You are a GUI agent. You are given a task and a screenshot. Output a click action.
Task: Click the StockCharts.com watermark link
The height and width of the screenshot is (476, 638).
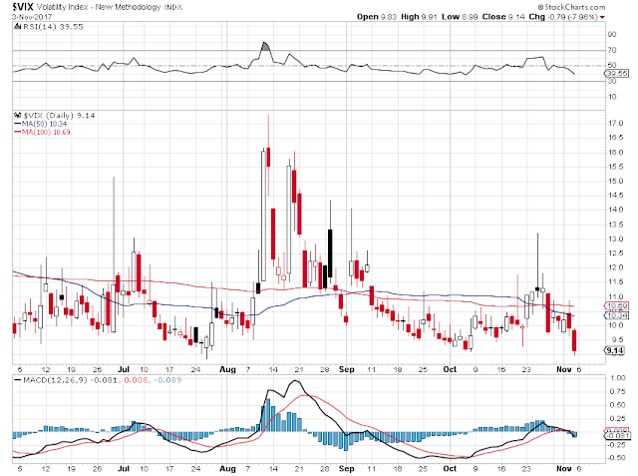(571, 7)
